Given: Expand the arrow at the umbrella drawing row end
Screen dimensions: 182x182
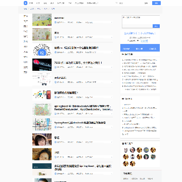Looking at the screenshot, I should point(112,22).
